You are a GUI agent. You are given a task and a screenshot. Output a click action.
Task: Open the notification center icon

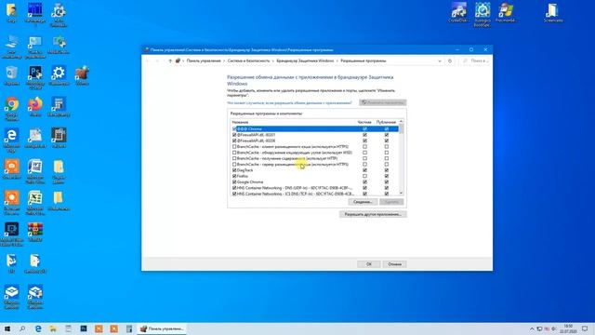coord(585,328)
